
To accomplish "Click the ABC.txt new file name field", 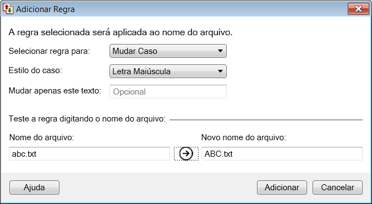I will [x=282, y=154].
